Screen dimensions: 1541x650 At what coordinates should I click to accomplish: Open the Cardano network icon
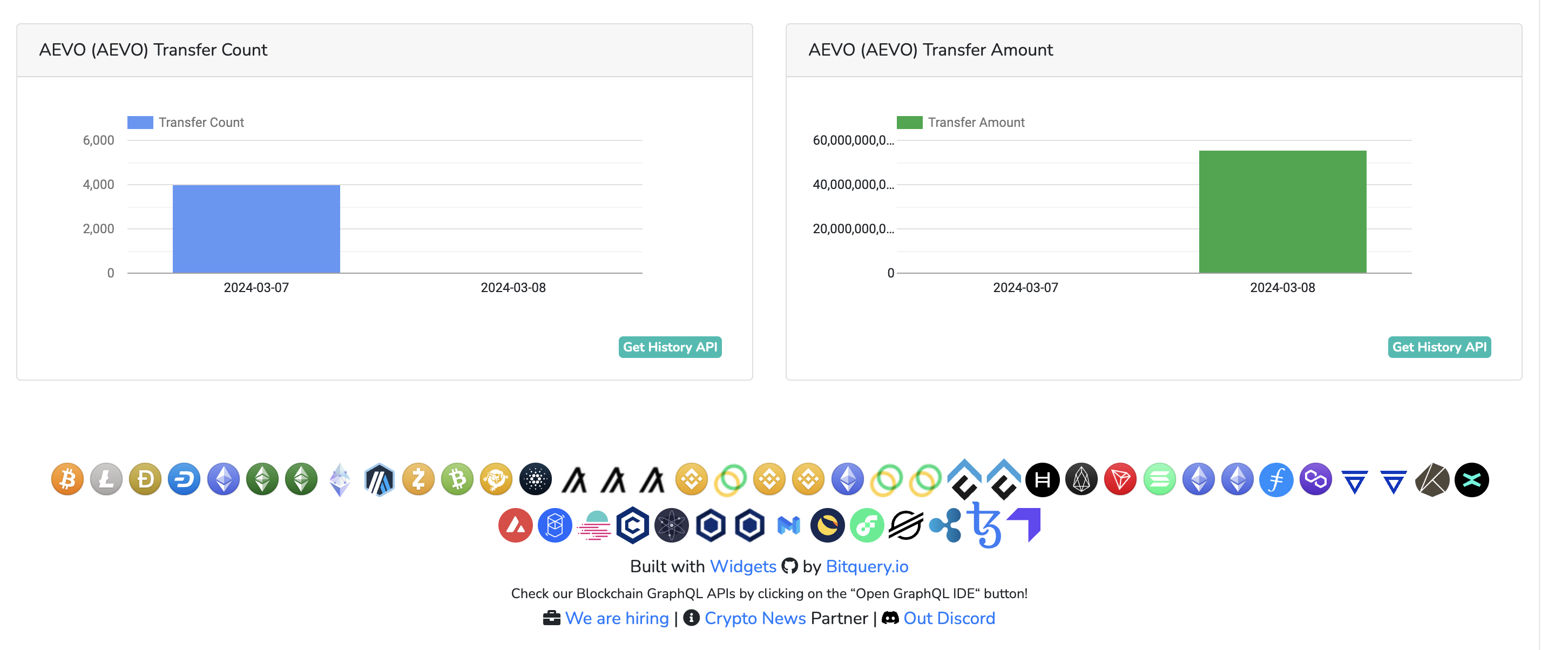click(536, 479)
